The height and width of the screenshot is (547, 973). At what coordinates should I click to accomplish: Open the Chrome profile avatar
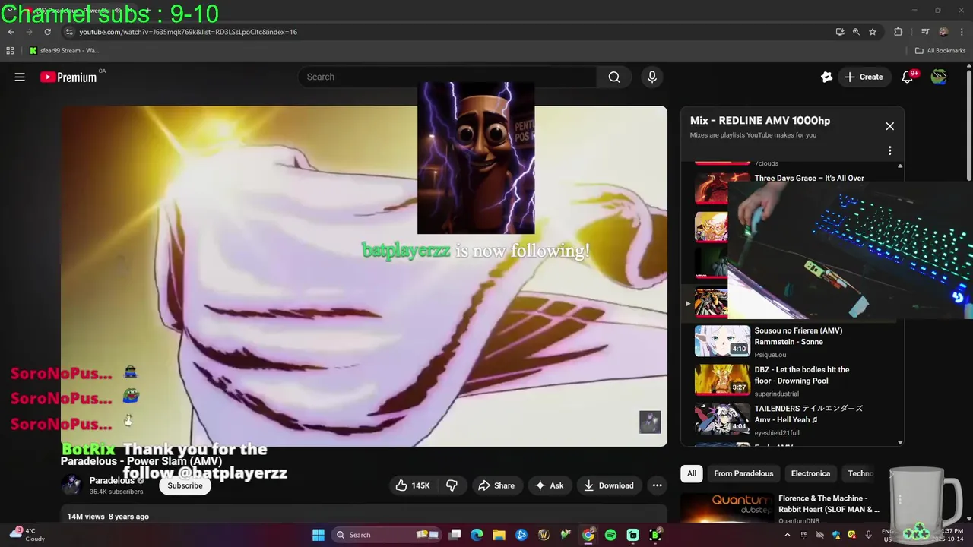pos(943,32)
